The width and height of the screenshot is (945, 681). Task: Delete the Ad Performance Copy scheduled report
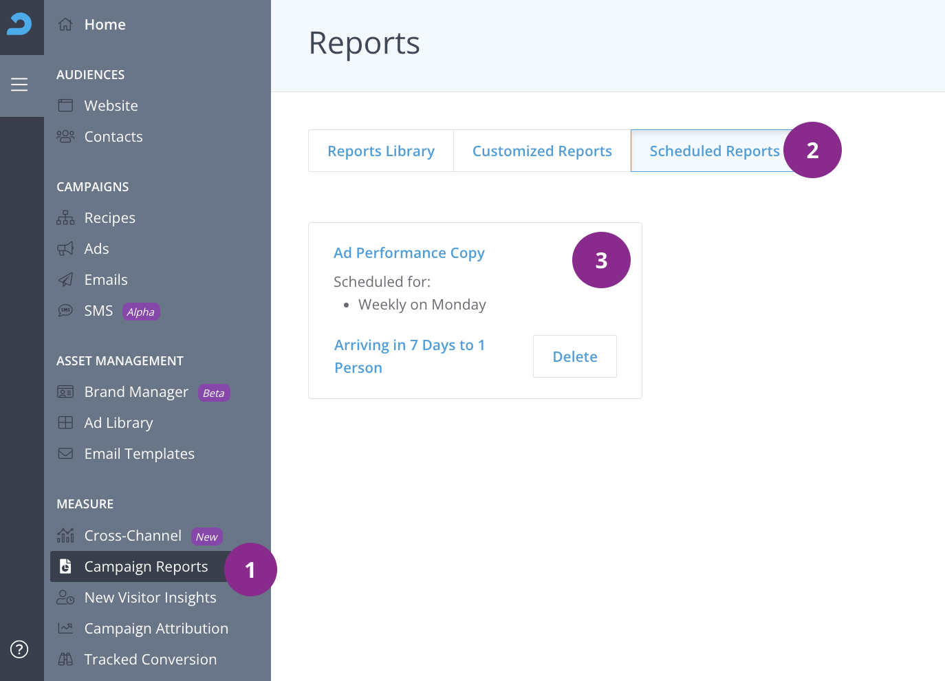[x=575, y=356]
